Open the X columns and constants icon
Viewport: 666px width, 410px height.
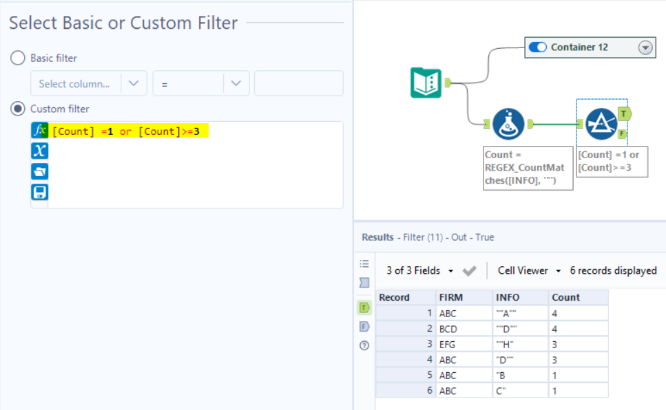click(x=39, y=151)
